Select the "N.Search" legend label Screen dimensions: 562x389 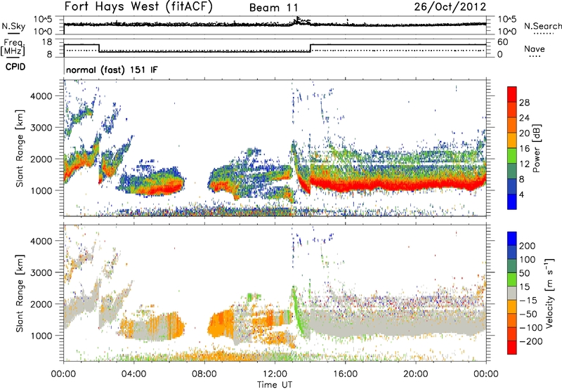542,26
